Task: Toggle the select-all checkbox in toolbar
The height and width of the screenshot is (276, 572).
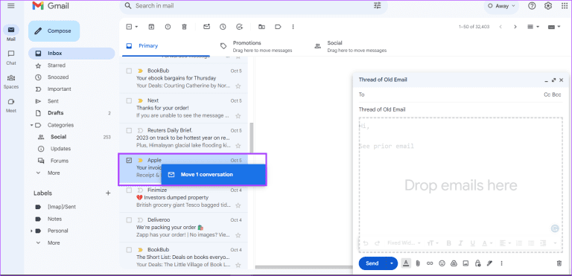Action: pos(129,27)
